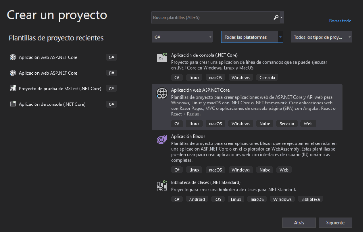Viewport: 363px width, 232px height.
Task: Choose Aplicación Blazor template title
Action: pos(188,136)
